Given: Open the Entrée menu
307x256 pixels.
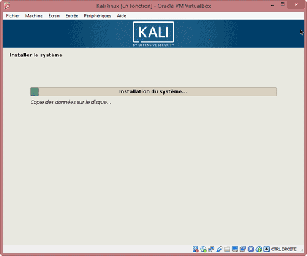Looking at the screenshot, I should pos(72,16).
